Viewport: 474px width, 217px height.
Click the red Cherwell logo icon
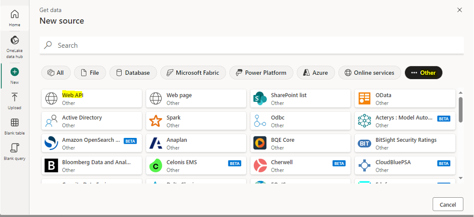(x=260, y=165)
